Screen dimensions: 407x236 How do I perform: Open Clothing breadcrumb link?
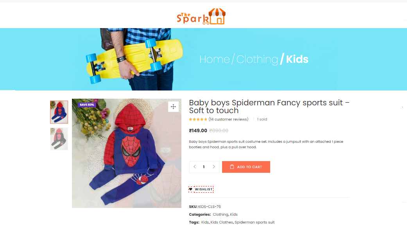pyautogui.click(x=257, y=59)
